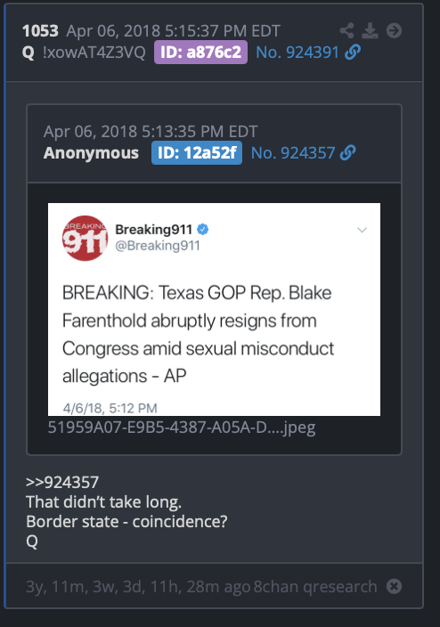
Task: Filter by the purple ID: a876c2 badge
Action: (x=200, y=52)
